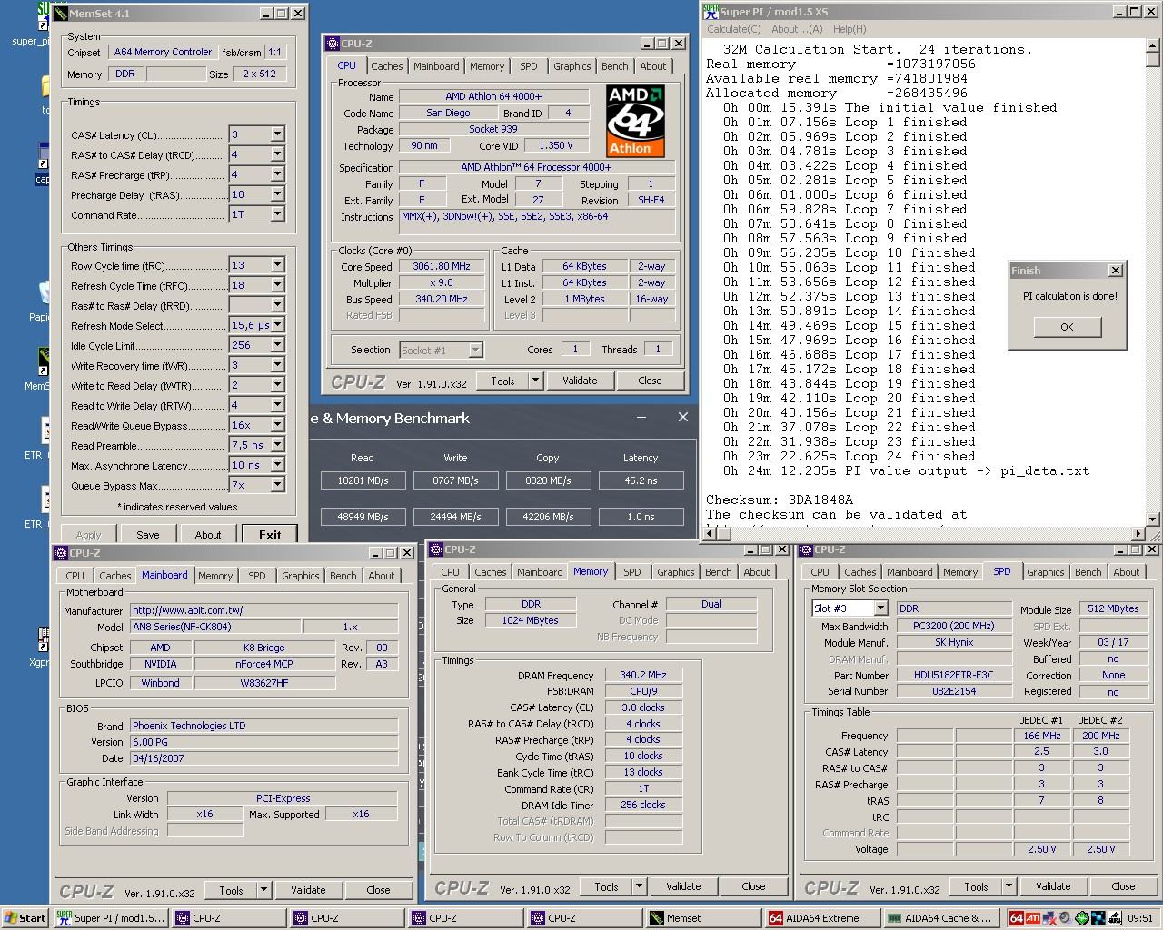Click OK in the Finish dialog
The height and width of the screenshot is (930, 1163).
[1067, 327]
